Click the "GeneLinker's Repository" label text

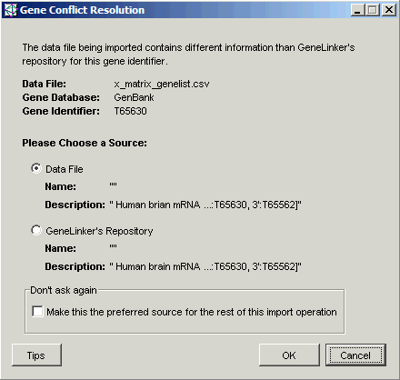click(x=99, y=231)
